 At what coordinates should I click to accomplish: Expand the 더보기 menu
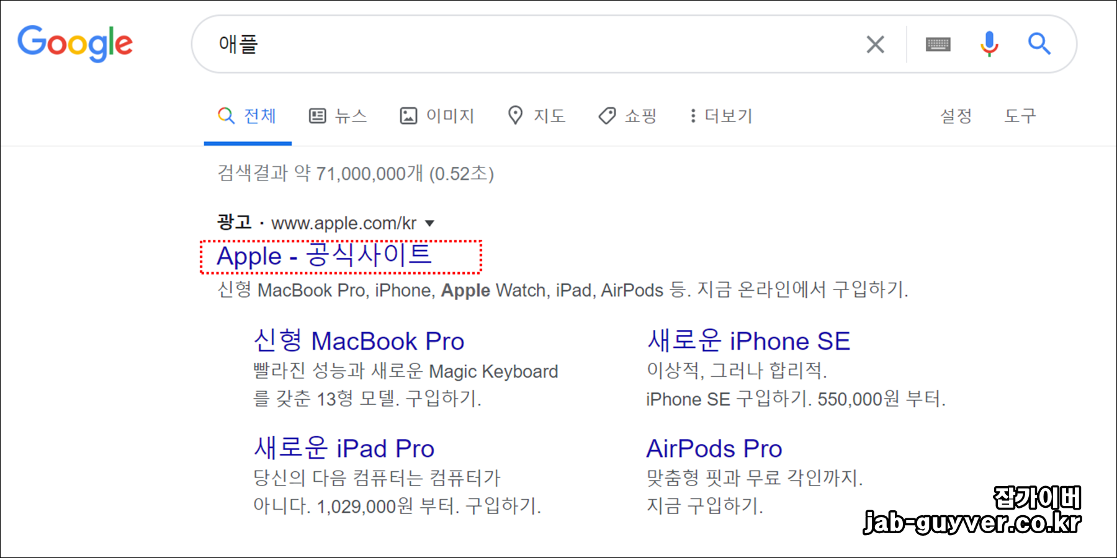[x=720, y=116]
